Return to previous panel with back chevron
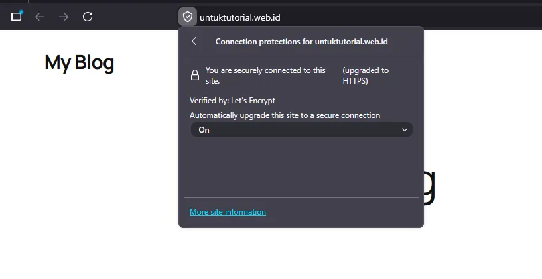The width and height of the screenshot is (542, 279). [194, 42]
